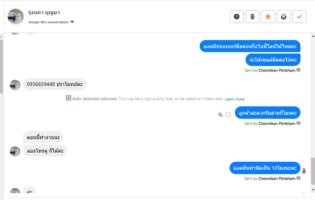Click the seen-by avatar beside last message
Viewport: 315px width, 200px height.
(304, 171)
